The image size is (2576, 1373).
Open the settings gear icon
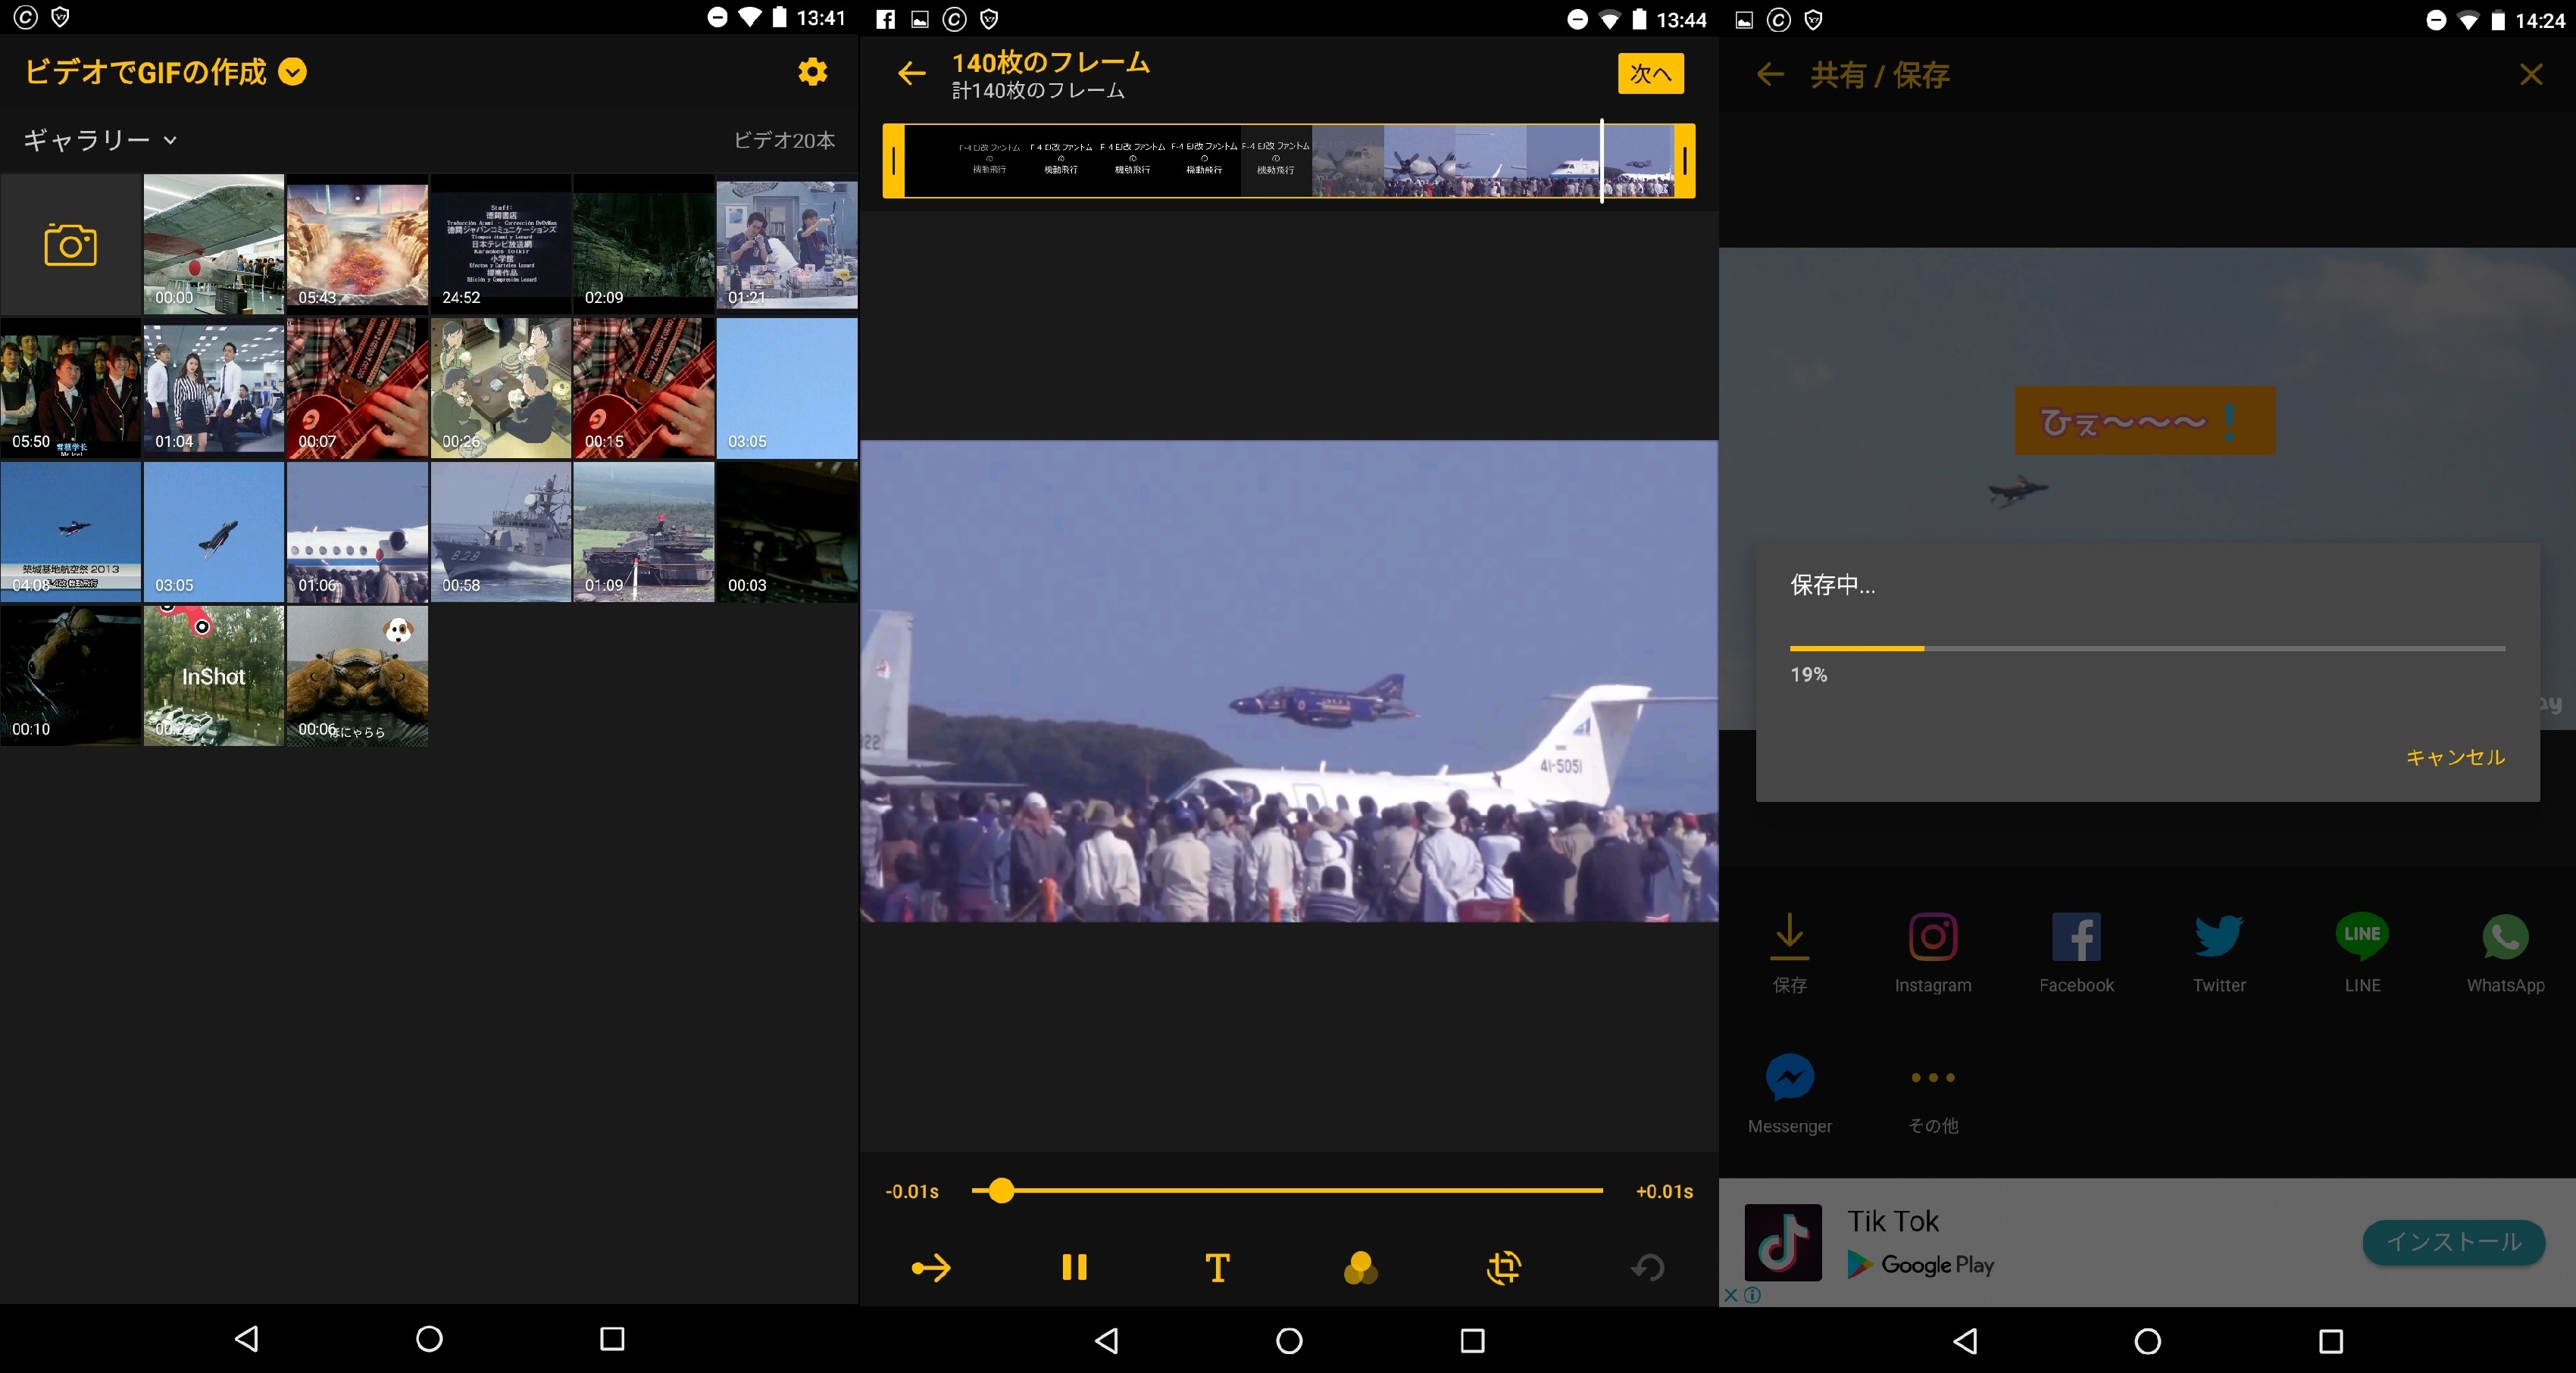[x=812, y=72]
